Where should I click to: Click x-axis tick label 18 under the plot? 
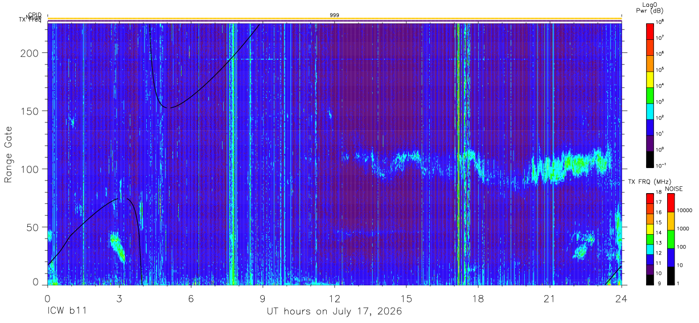478,299
